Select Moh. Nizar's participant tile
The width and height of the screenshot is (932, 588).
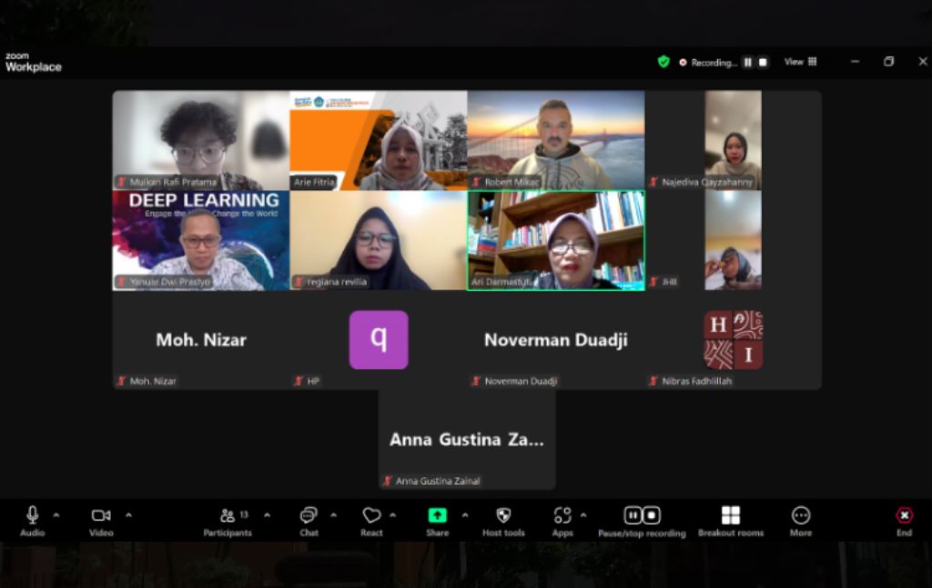[201, 340]
